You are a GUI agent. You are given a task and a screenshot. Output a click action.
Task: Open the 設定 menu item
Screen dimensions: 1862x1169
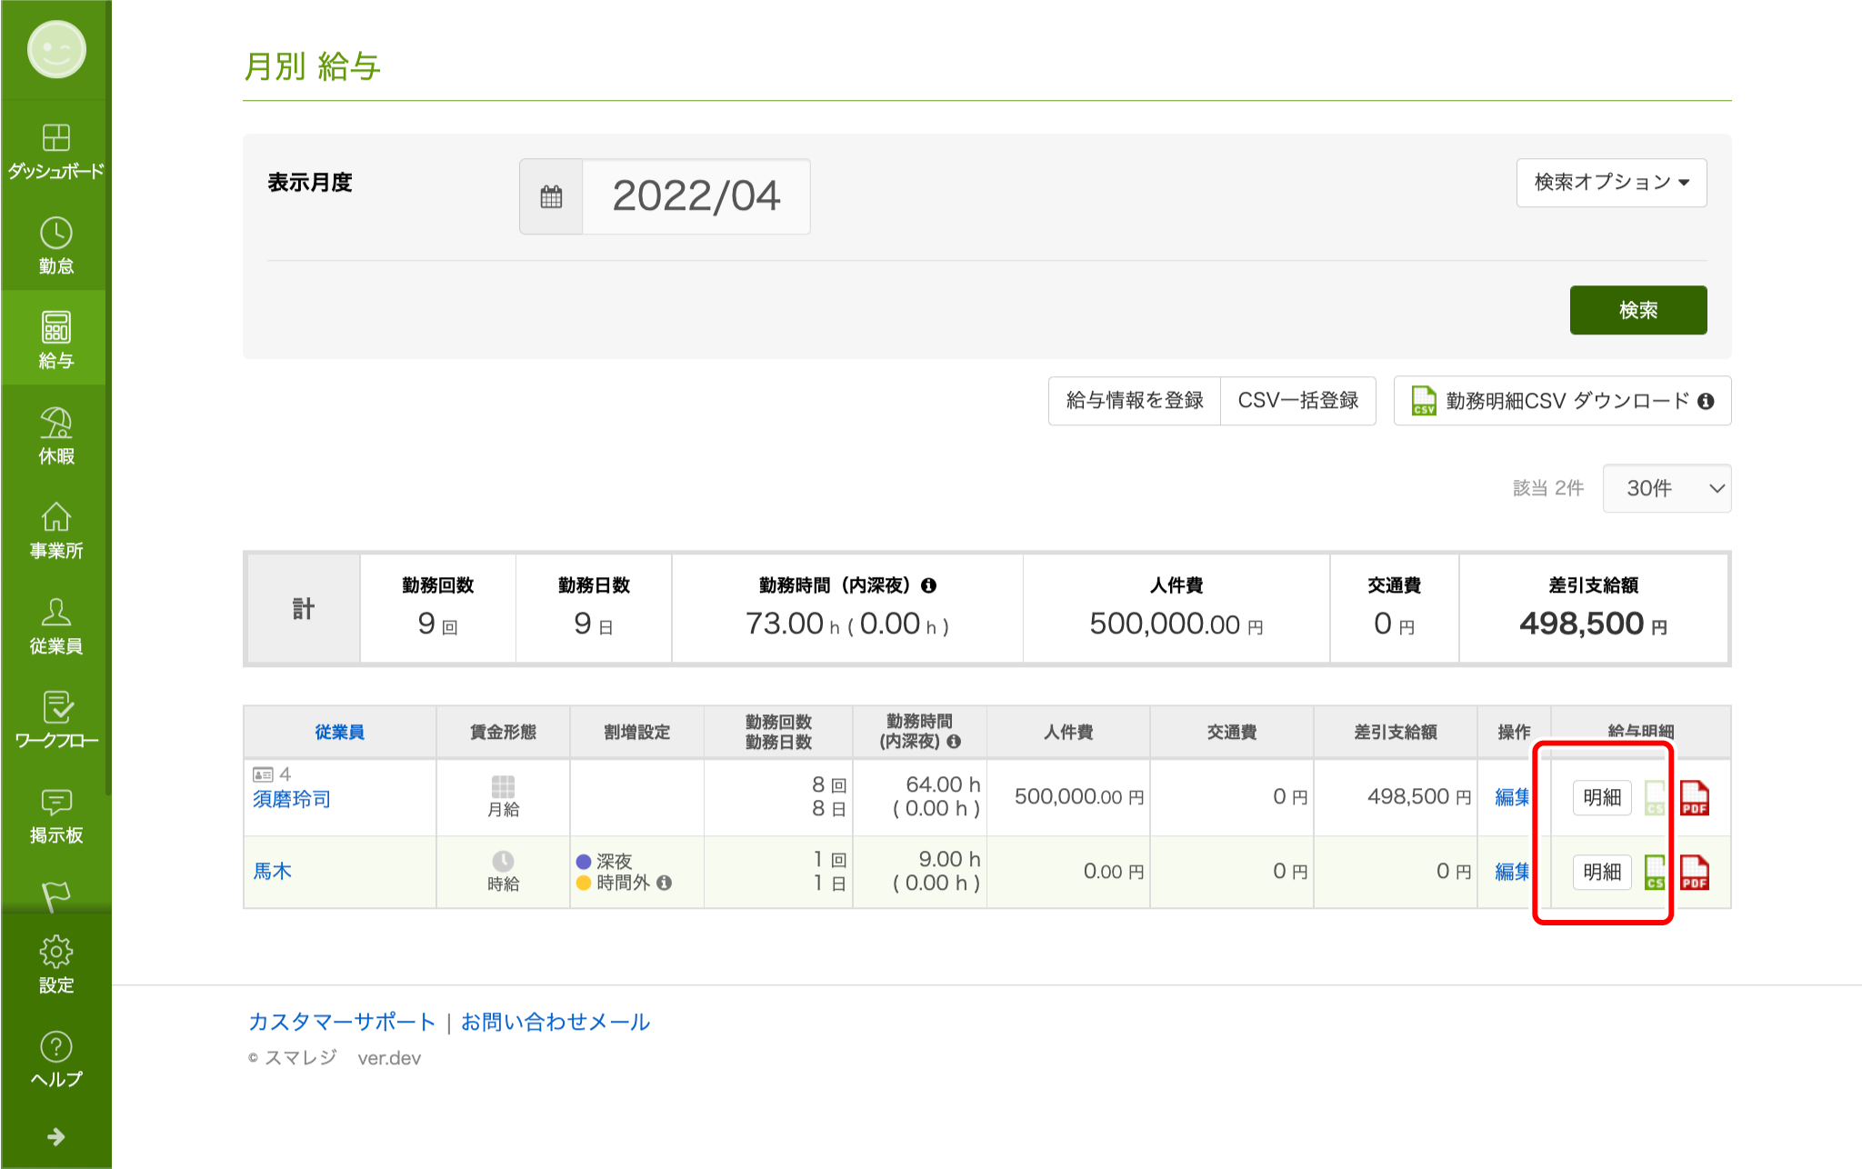click(x=55, y=964)
